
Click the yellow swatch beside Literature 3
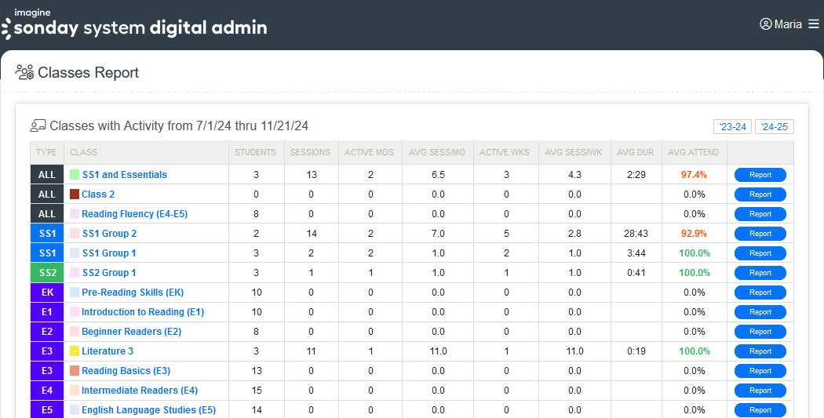tap(75, 351)
